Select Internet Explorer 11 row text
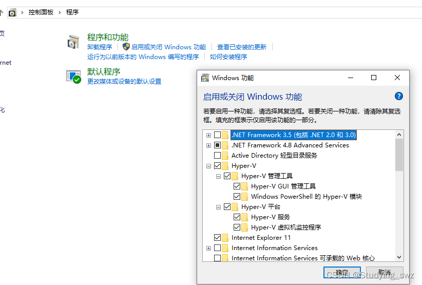This screenshot has height=285, width=422. tap(261, 238)
